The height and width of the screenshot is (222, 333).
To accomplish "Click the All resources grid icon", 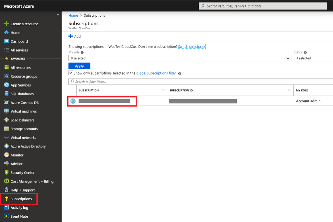I will click(7, 68).
